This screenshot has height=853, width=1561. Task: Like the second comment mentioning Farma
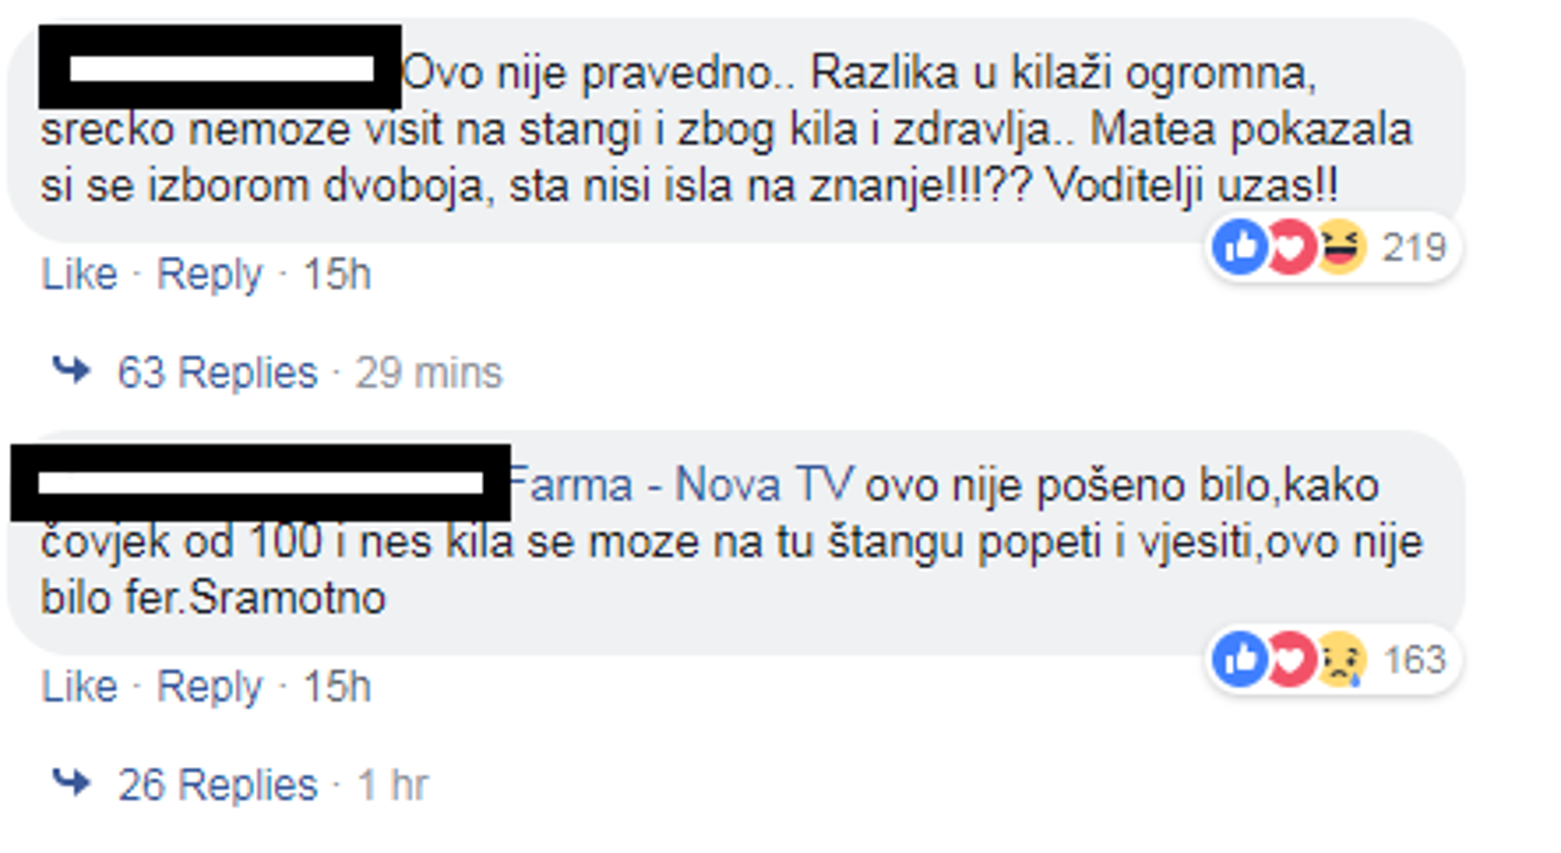[79, 687]
